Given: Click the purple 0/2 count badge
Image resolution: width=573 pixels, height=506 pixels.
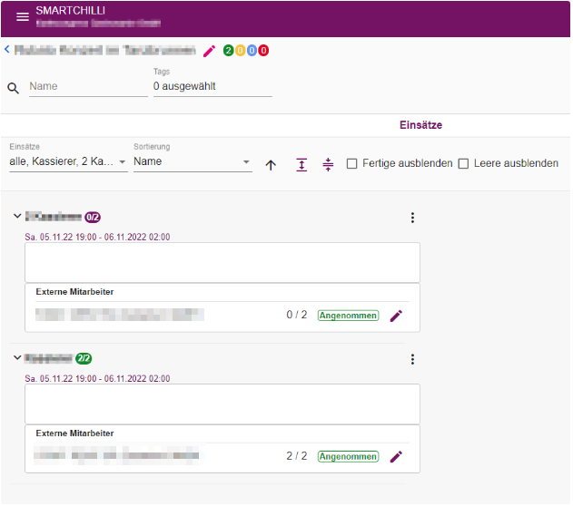Looking at the screenshot, I should click(x=93, y=218).
